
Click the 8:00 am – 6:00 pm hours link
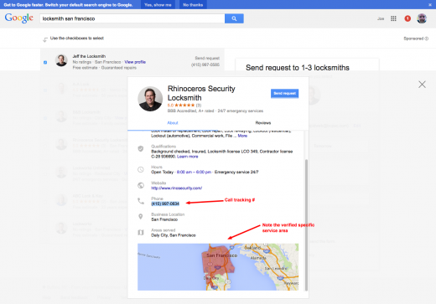(194, 173)
